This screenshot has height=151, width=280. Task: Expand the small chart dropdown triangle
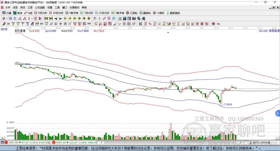click(168, 33)
